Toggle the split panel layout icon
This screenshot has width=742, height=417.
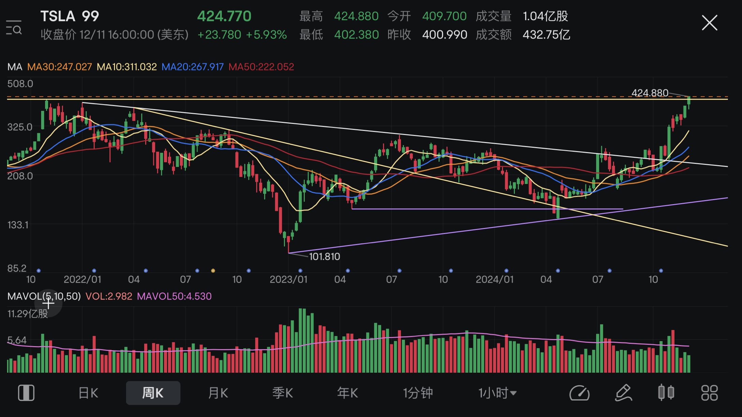point(26,393)
